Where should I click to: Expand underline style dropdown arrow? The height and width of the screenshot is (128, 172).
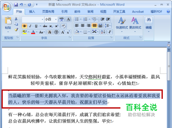click(x=40, y=26)
